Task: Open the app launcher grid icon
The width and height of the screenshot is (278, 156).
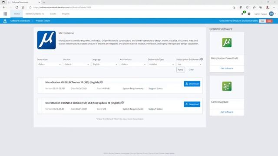Action: (5, 14)
